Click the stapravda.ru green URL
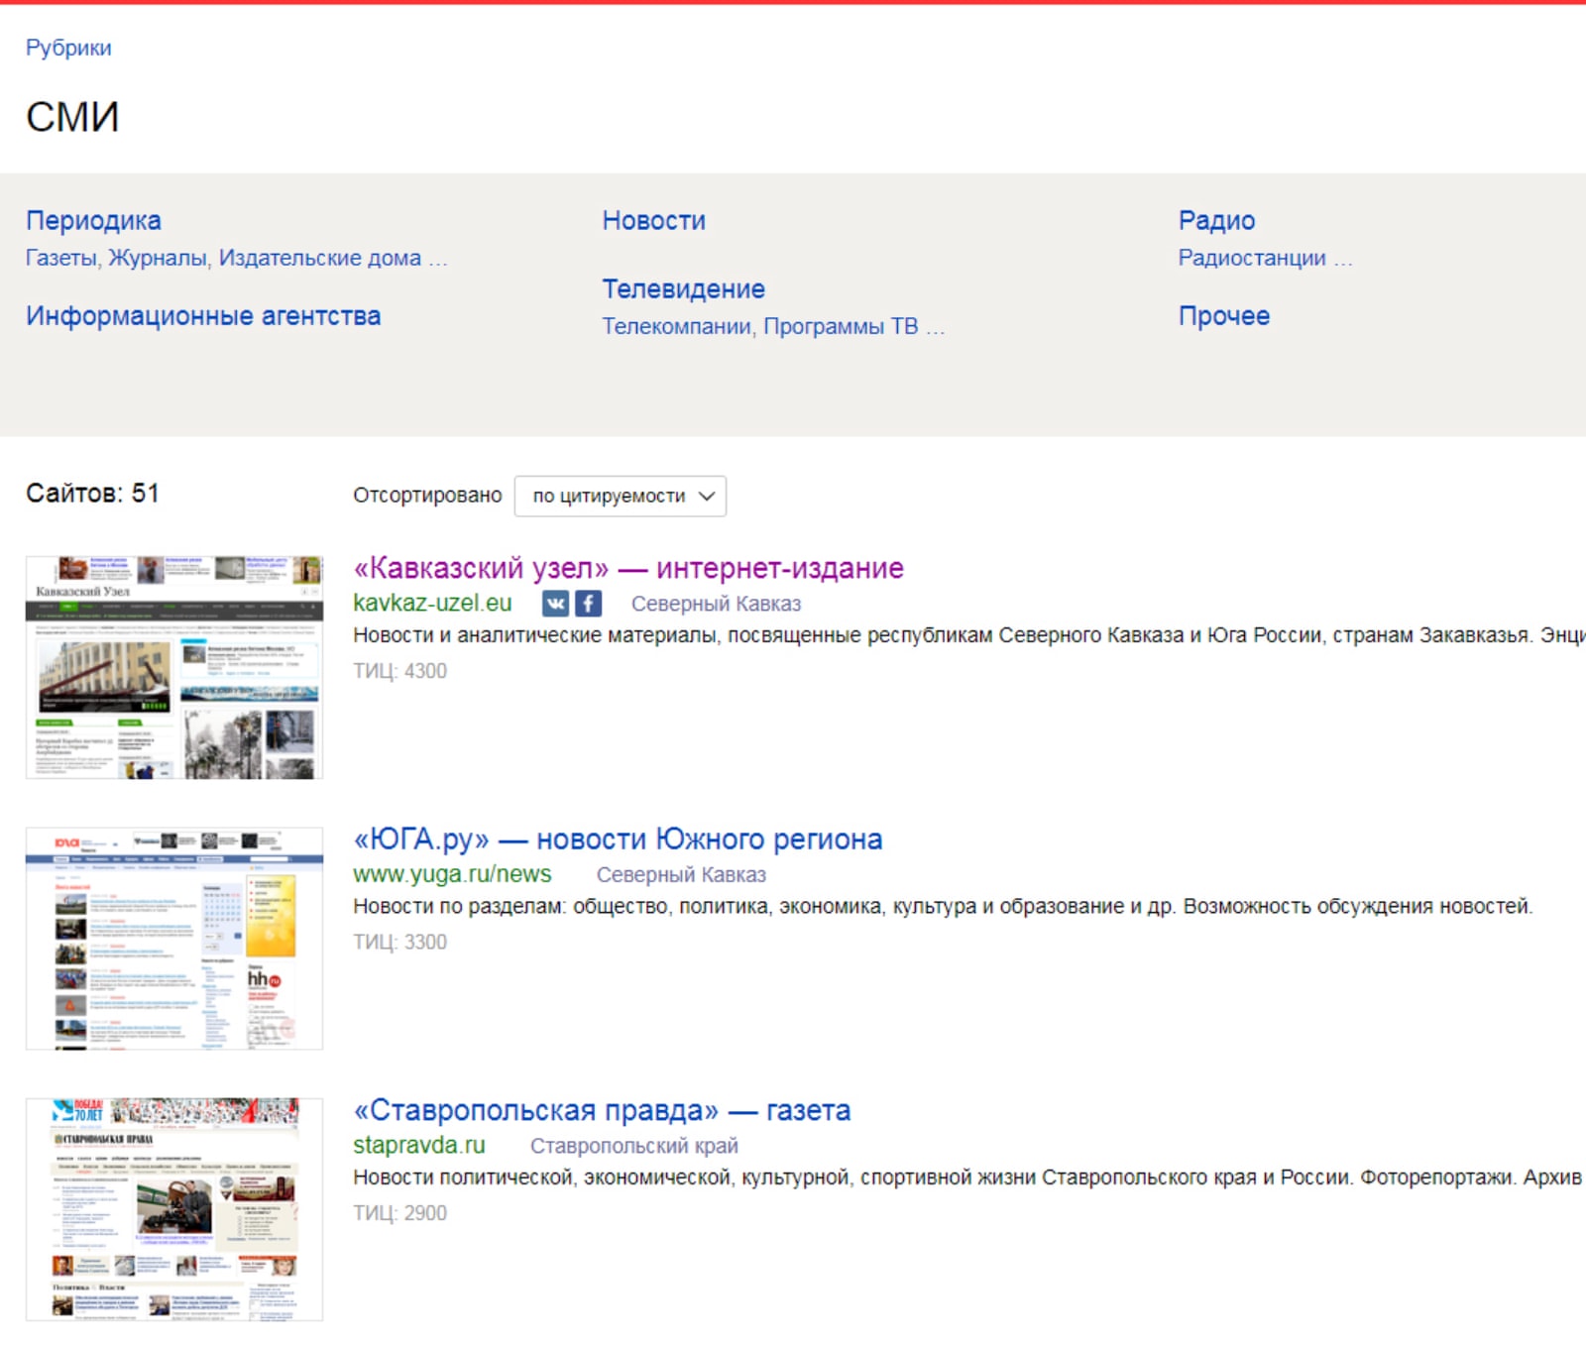The height and width of the screenshot is (1345, 1586). click(x=419, y=1145)
